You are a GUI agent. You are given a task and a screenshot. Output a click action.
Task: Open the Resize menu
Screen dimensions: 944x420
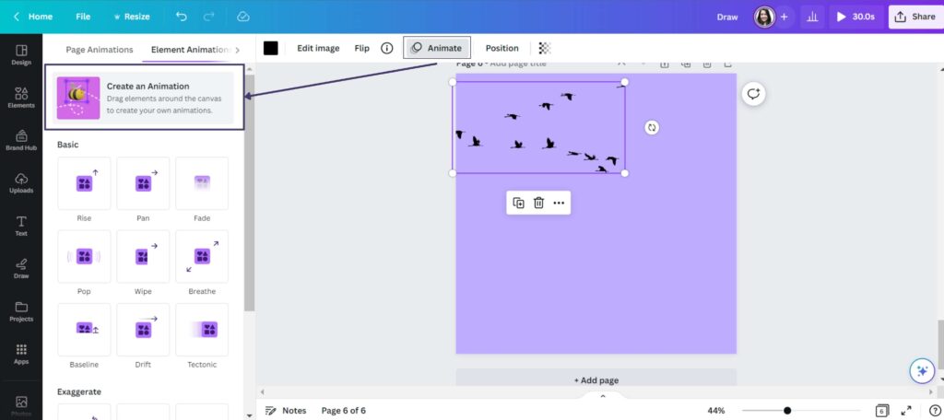coord(131,17)
